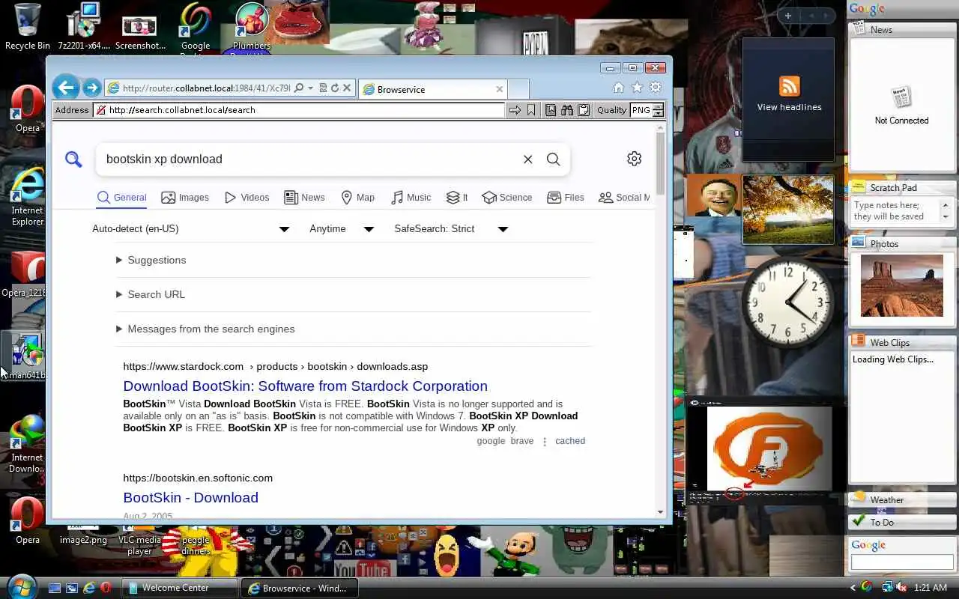Click cached link of Stardock result
This screenshot has height=599, width=959.
click(x=570, y=441)
